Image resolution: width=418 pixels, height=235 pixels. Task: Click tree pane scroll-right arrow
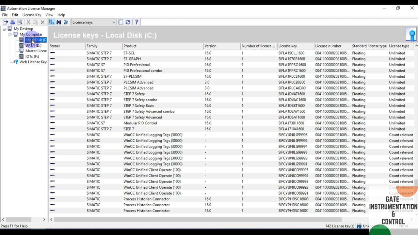tap(44, 220)
